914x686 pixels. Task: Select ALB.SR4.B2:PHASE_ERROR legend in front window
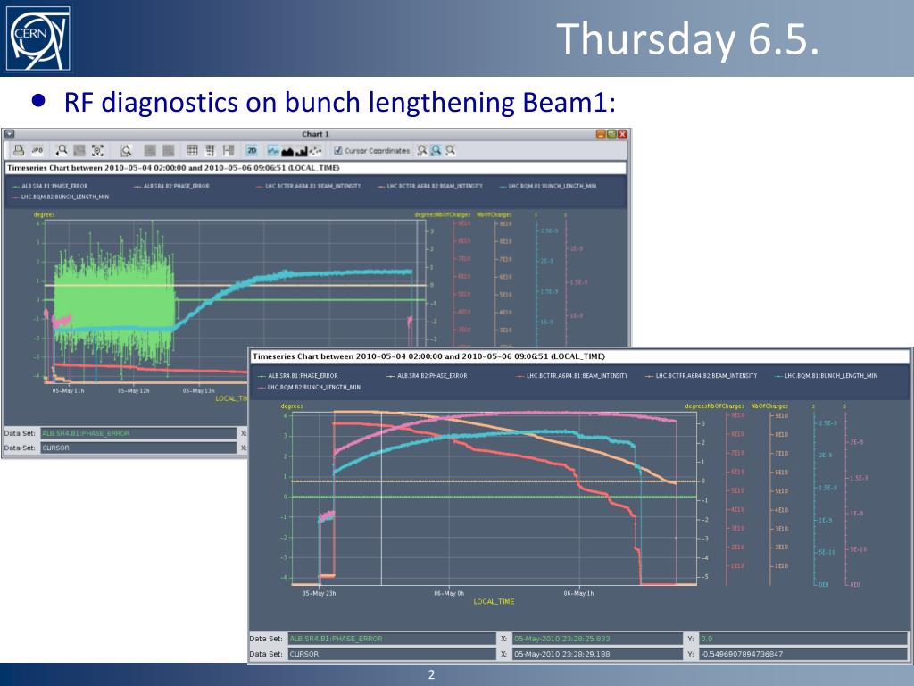(x=428, y=376)
